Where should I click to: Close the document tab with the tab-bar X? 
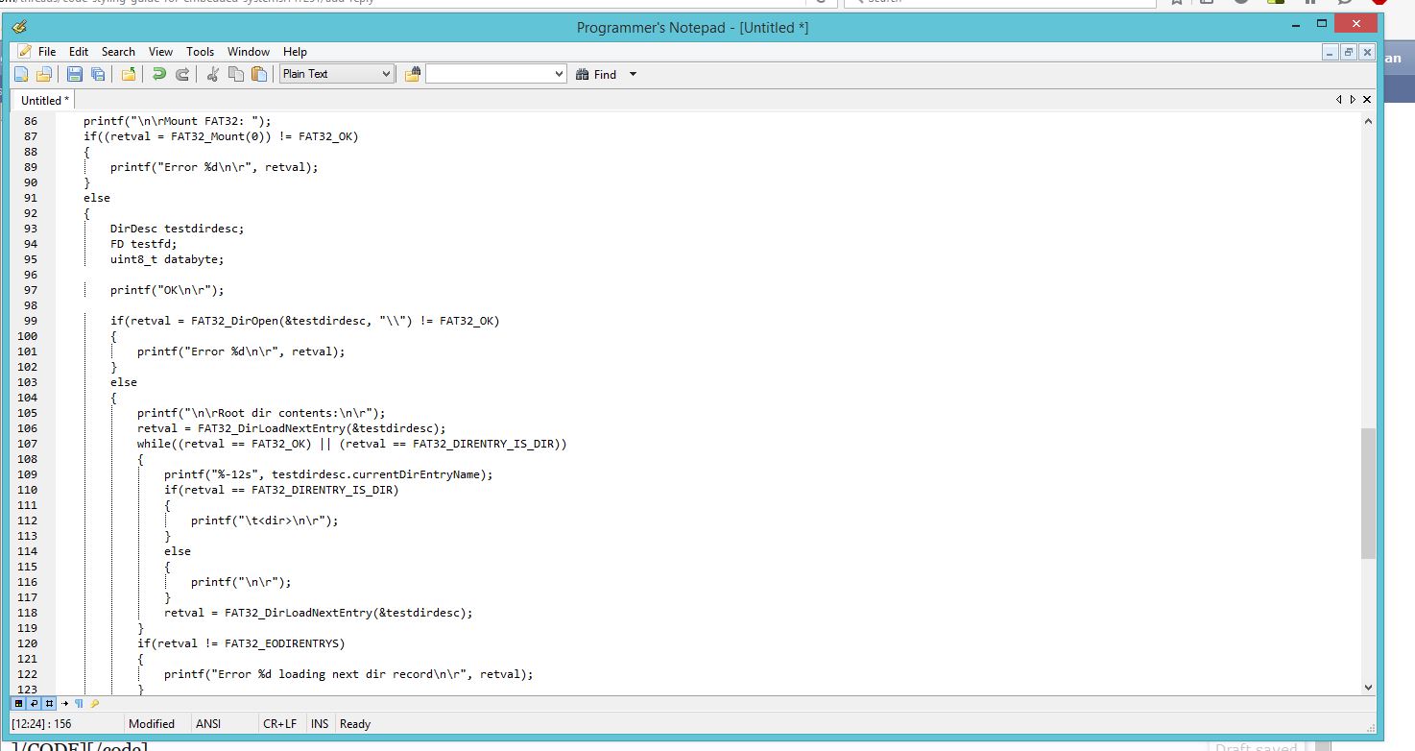coord(1367,99)
